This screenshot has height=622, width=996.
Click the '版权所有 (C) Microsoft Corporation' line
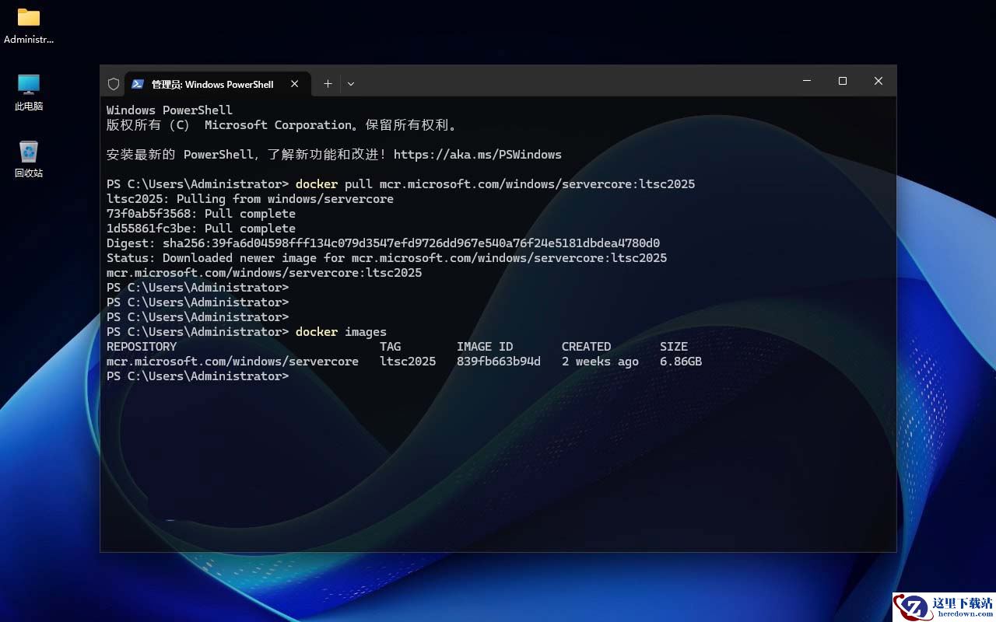pos(282,125)
